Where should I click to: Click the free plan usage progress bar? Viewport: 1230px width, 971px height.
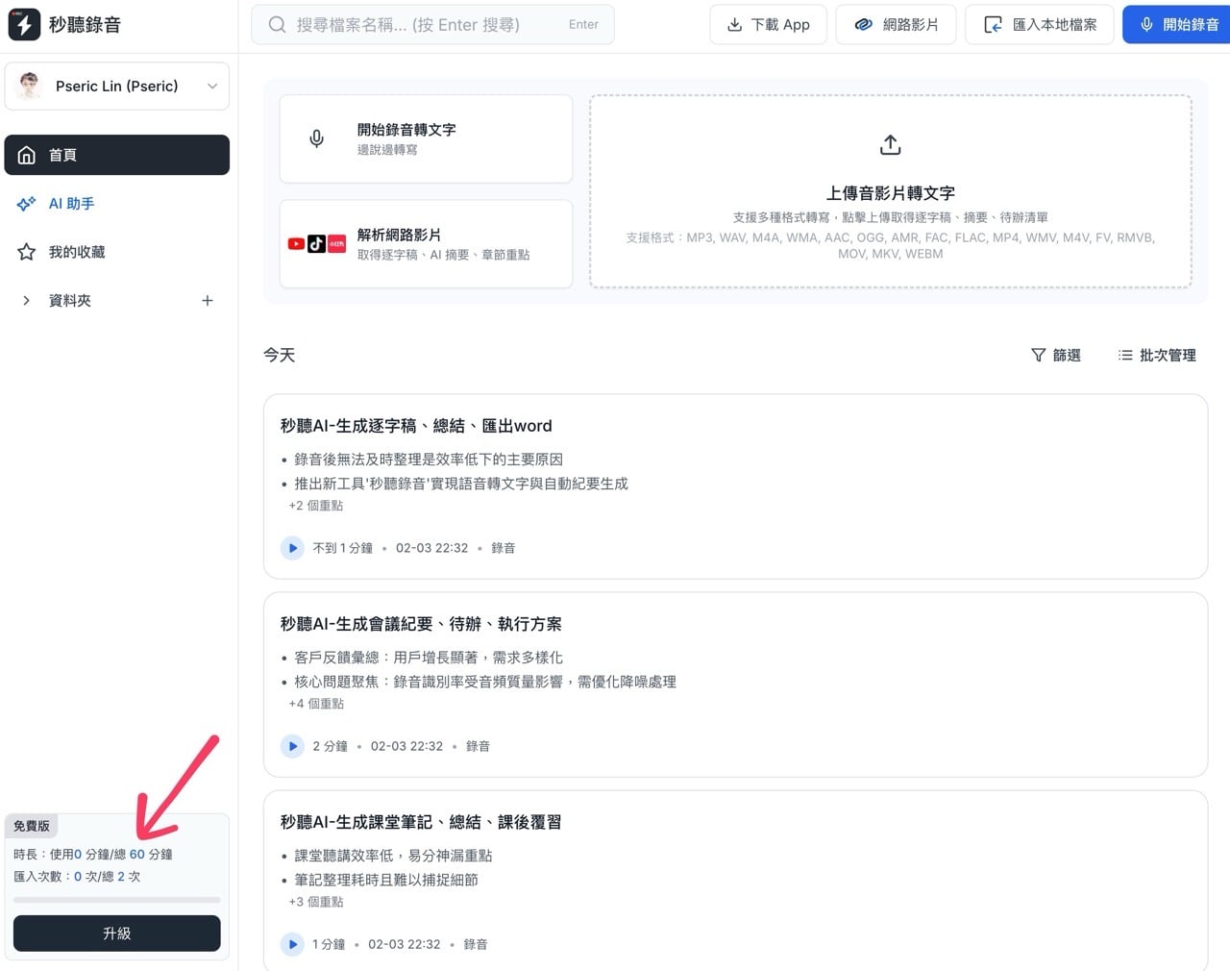click(116, 900)
